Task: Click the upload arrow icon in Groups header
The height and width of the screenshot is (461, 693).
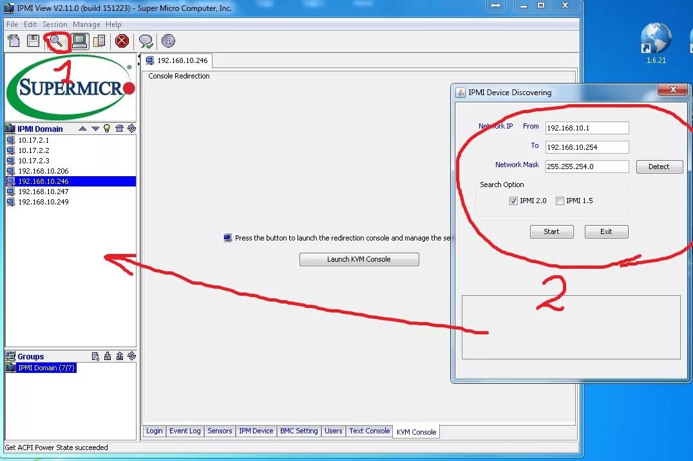Action: click(x=120, y=356)
